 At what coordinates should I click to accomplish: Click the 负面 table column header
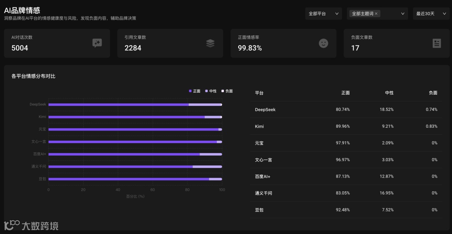[433, 93]
